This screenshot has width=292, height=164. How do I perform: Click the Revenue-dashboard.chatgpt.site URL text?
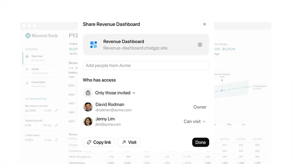coord(135,48)
